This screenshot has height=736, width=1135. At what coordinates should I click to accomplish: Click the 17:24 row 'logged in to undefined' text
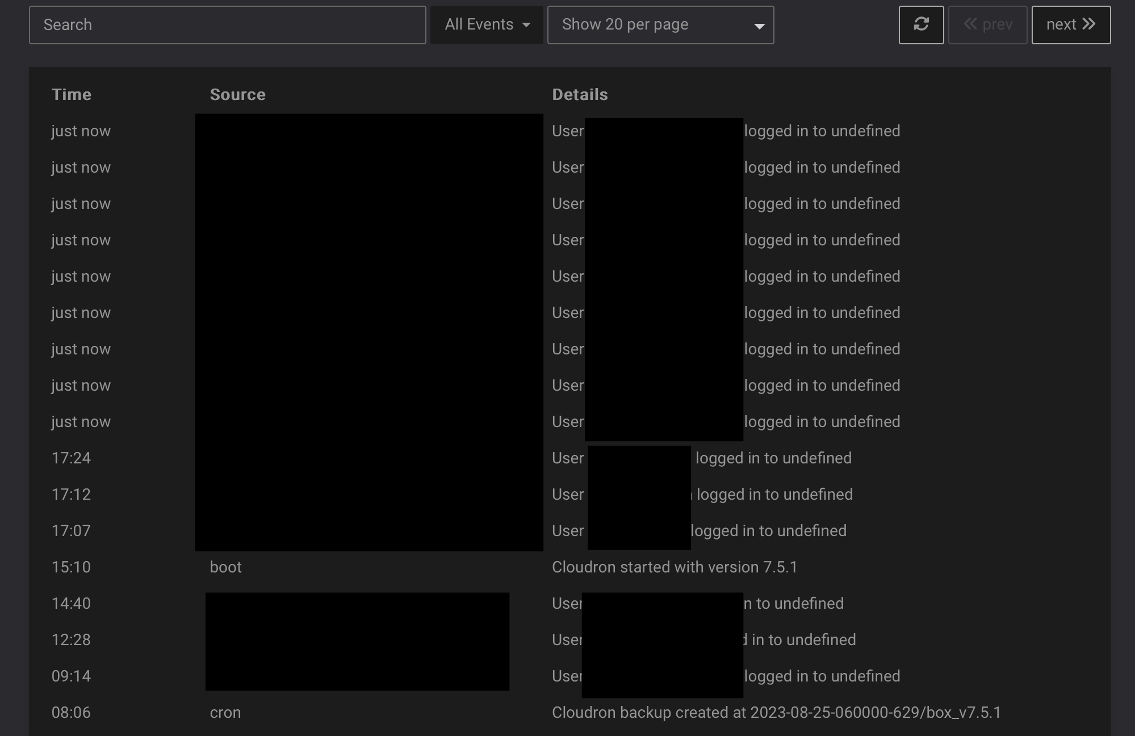point(773,458)
